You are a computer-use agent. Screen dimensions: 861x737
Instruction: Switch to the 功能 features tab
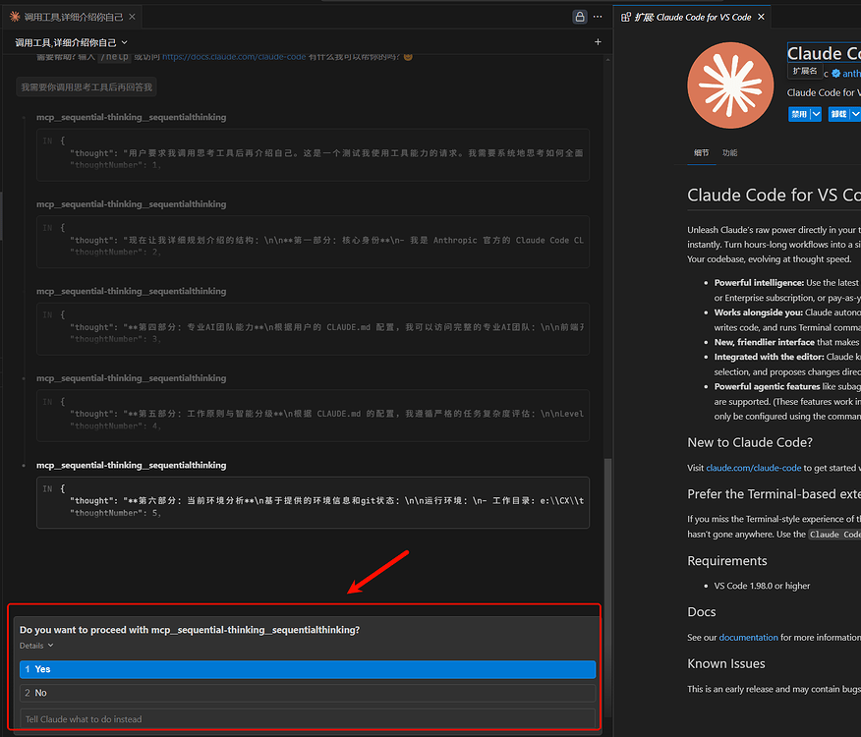coord(729,152)
